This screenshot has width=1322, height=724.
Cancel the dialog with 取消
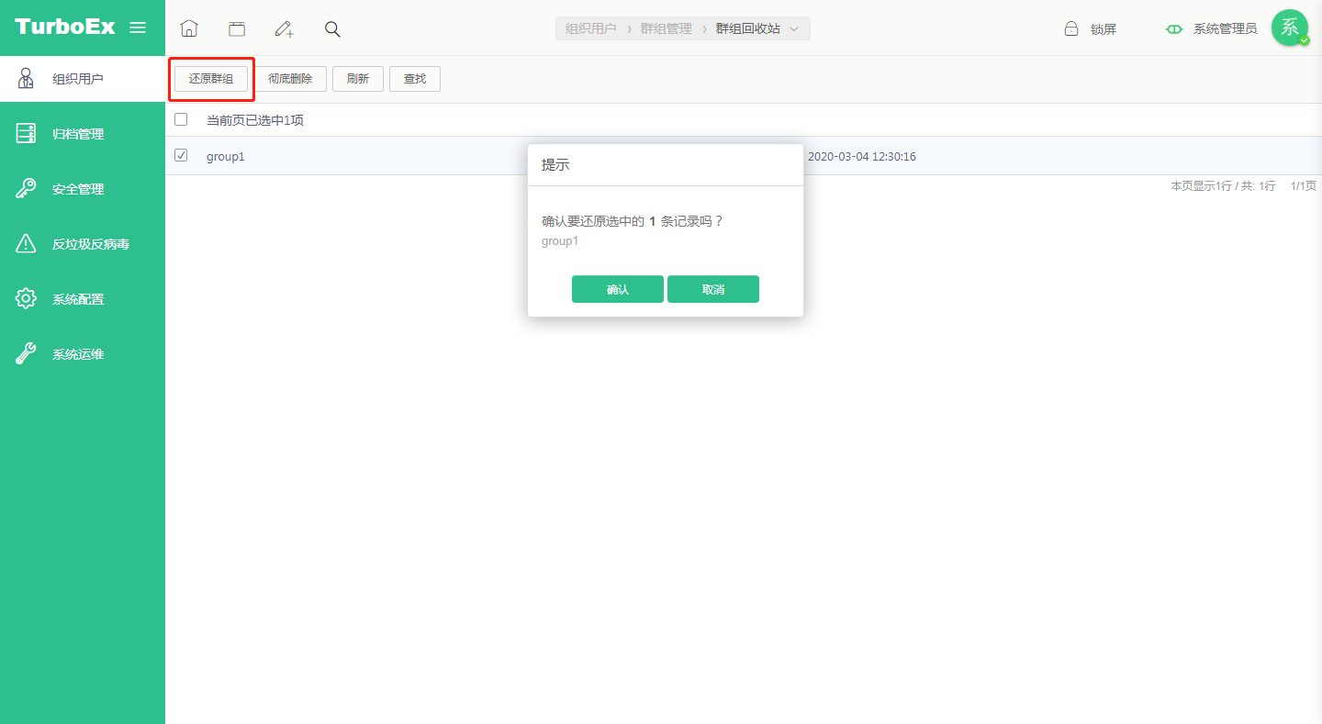[713, 289]
